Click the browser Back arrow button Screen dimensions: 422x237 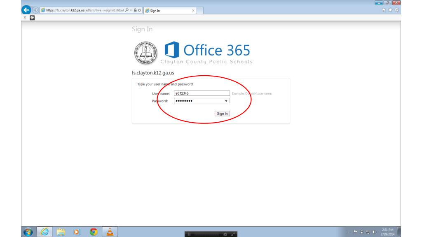[x=26, y=10]
